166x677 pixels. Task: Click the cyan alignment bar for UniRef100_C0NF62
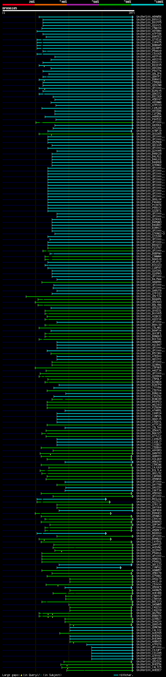click(89, 568)
